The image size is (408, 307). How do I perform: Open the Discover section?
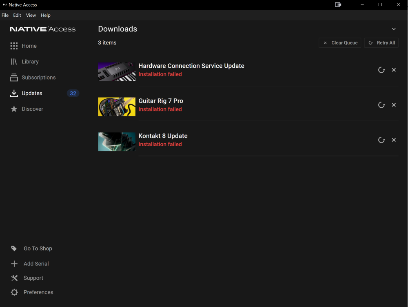tap(33, 109)
